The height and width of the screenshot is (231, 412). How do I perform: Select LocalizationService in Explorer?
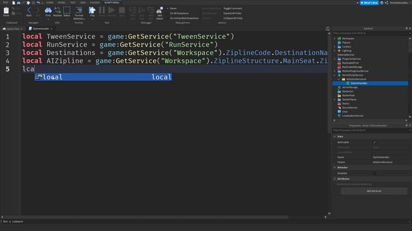352,116
